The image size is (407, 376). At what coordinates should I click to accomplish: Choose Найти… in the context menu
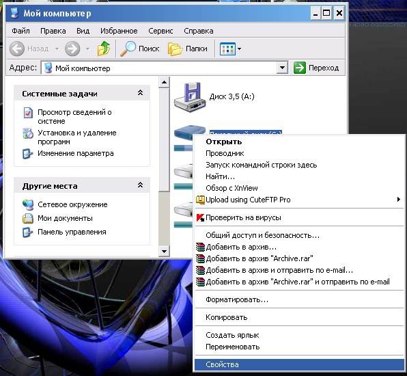(300, 176)
